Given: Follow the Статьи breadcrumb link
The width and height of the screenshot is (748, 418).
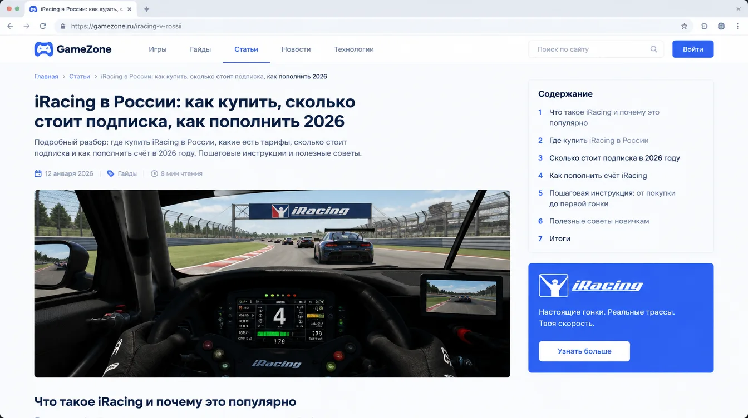Looking at the screenshot, I should pos(80,76).
